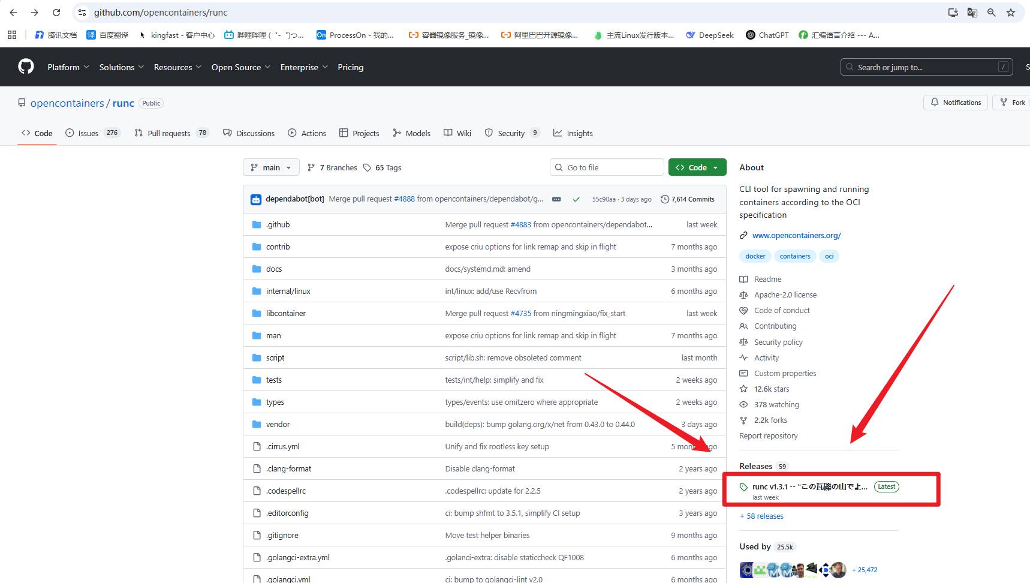
Task: Go back using browser back arrow
Action: [x=13, y=13]
